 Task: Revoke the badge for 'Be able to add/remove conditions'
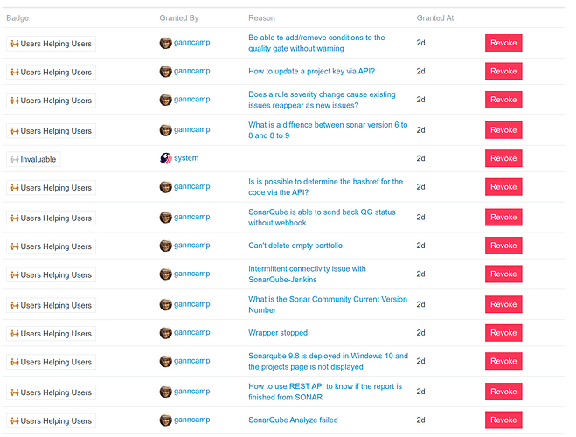coord(503,43)
